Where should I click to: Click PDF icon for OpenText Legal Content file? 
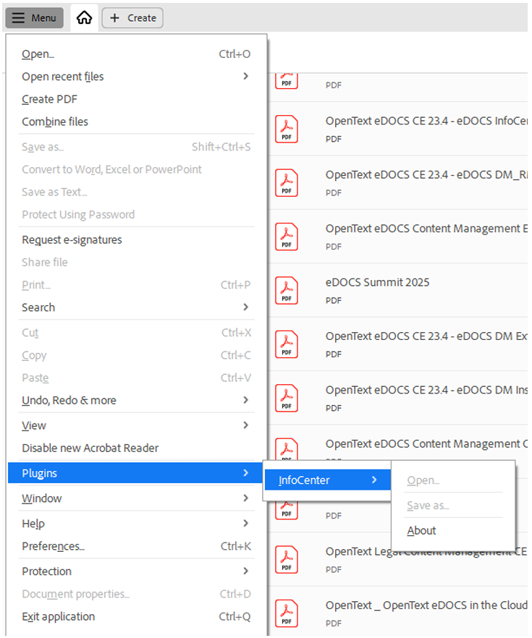coord(287,559)
